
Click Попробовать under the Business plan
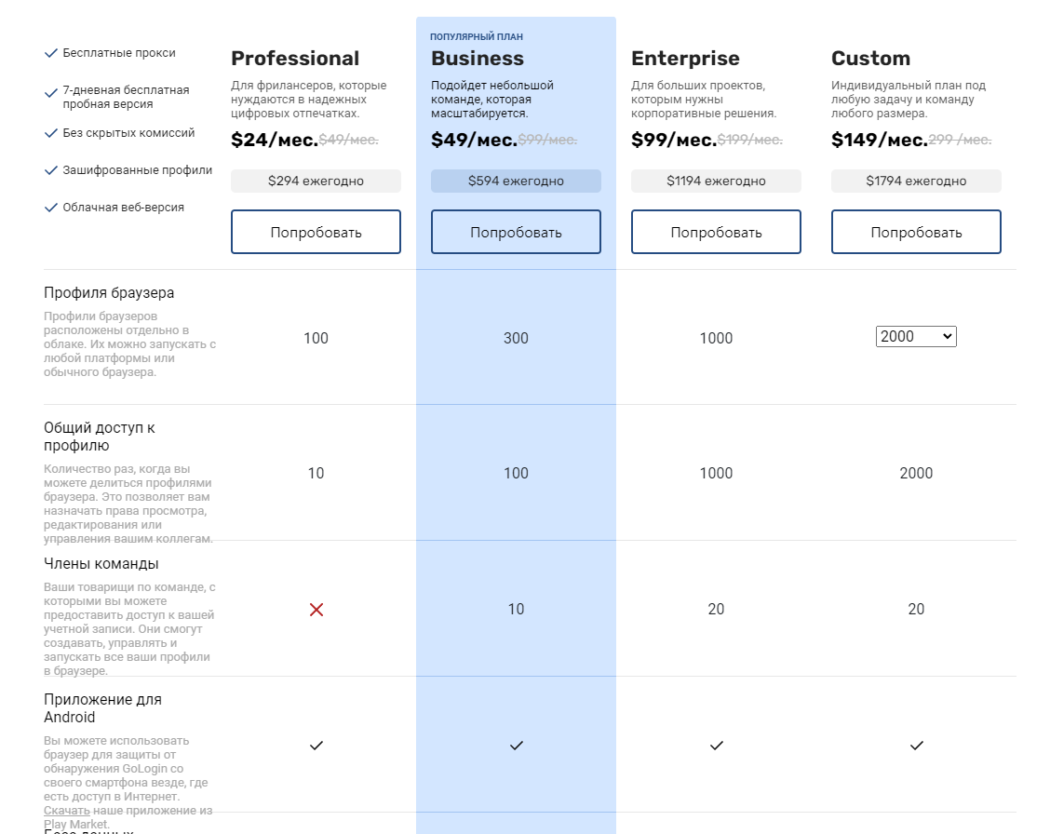(x=517, y=233)
